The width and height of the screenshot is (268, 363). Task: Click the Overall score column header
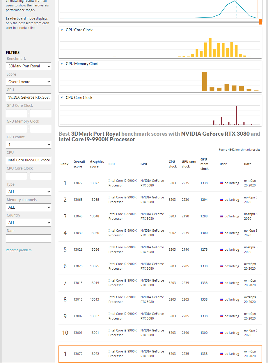(79, 164)
